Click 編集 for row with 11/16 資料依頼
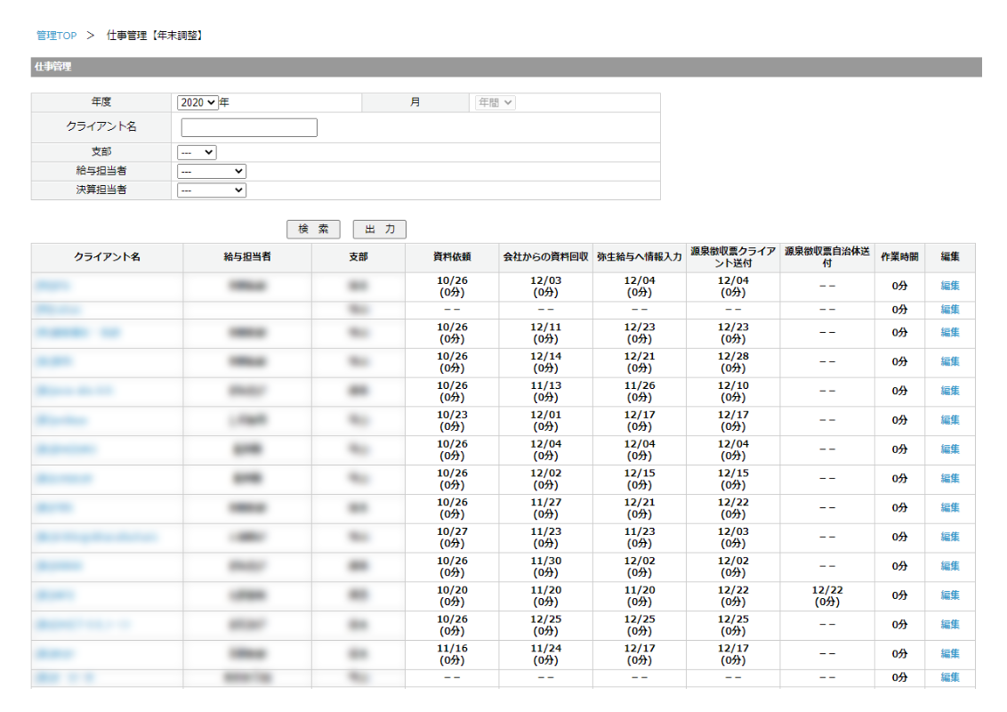The width and height of the screenshot is (1007, 712). 950,653
